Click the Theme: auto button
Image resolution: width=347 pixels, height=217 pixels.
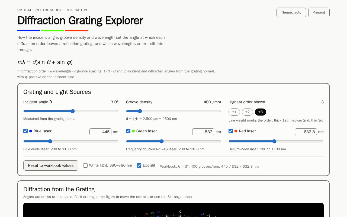point(291,12)
